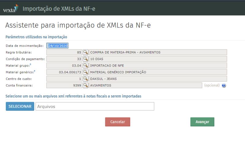Show help for optional Conta financeira
The height and width of the screenshot is (154, 245).
point(224,86)
